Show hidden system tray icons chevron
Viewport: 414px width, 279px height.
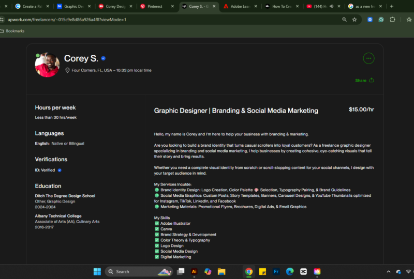[389, 271]
